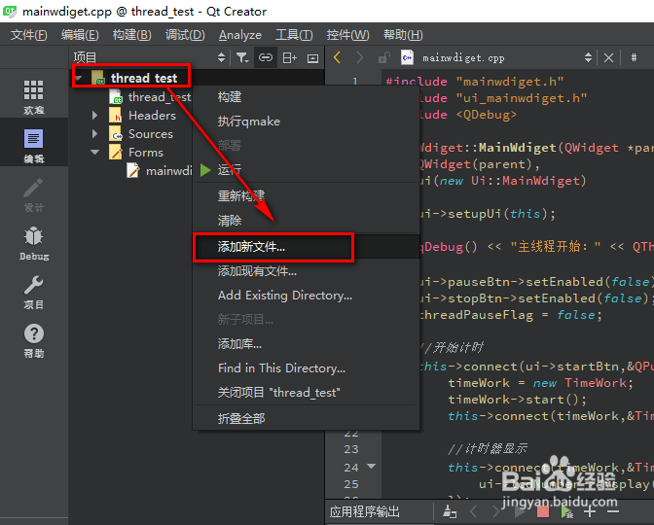Open the Analyze menu
This screenshot has width=654, height=525.
click(240, 35)
